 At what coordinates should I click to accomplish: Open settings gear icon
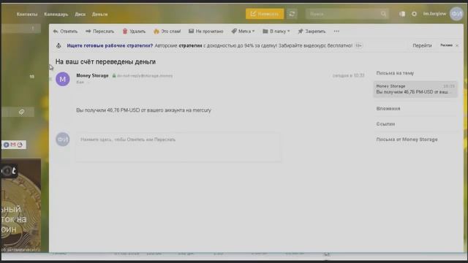pyautogui.click(x=414, y=14)
